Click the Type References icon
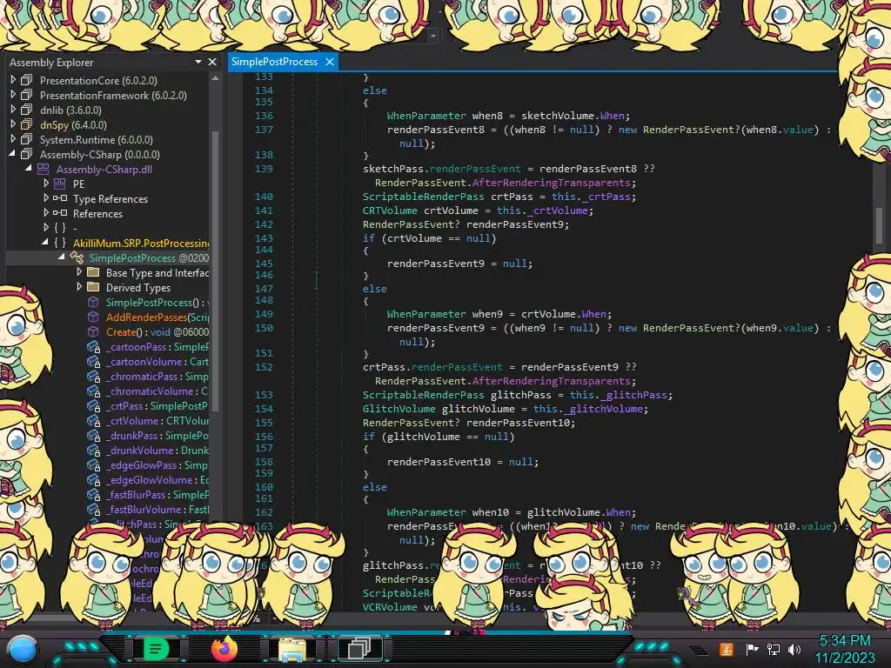Image resolution: width=891 pixels, height=668 pixels. 60,198
